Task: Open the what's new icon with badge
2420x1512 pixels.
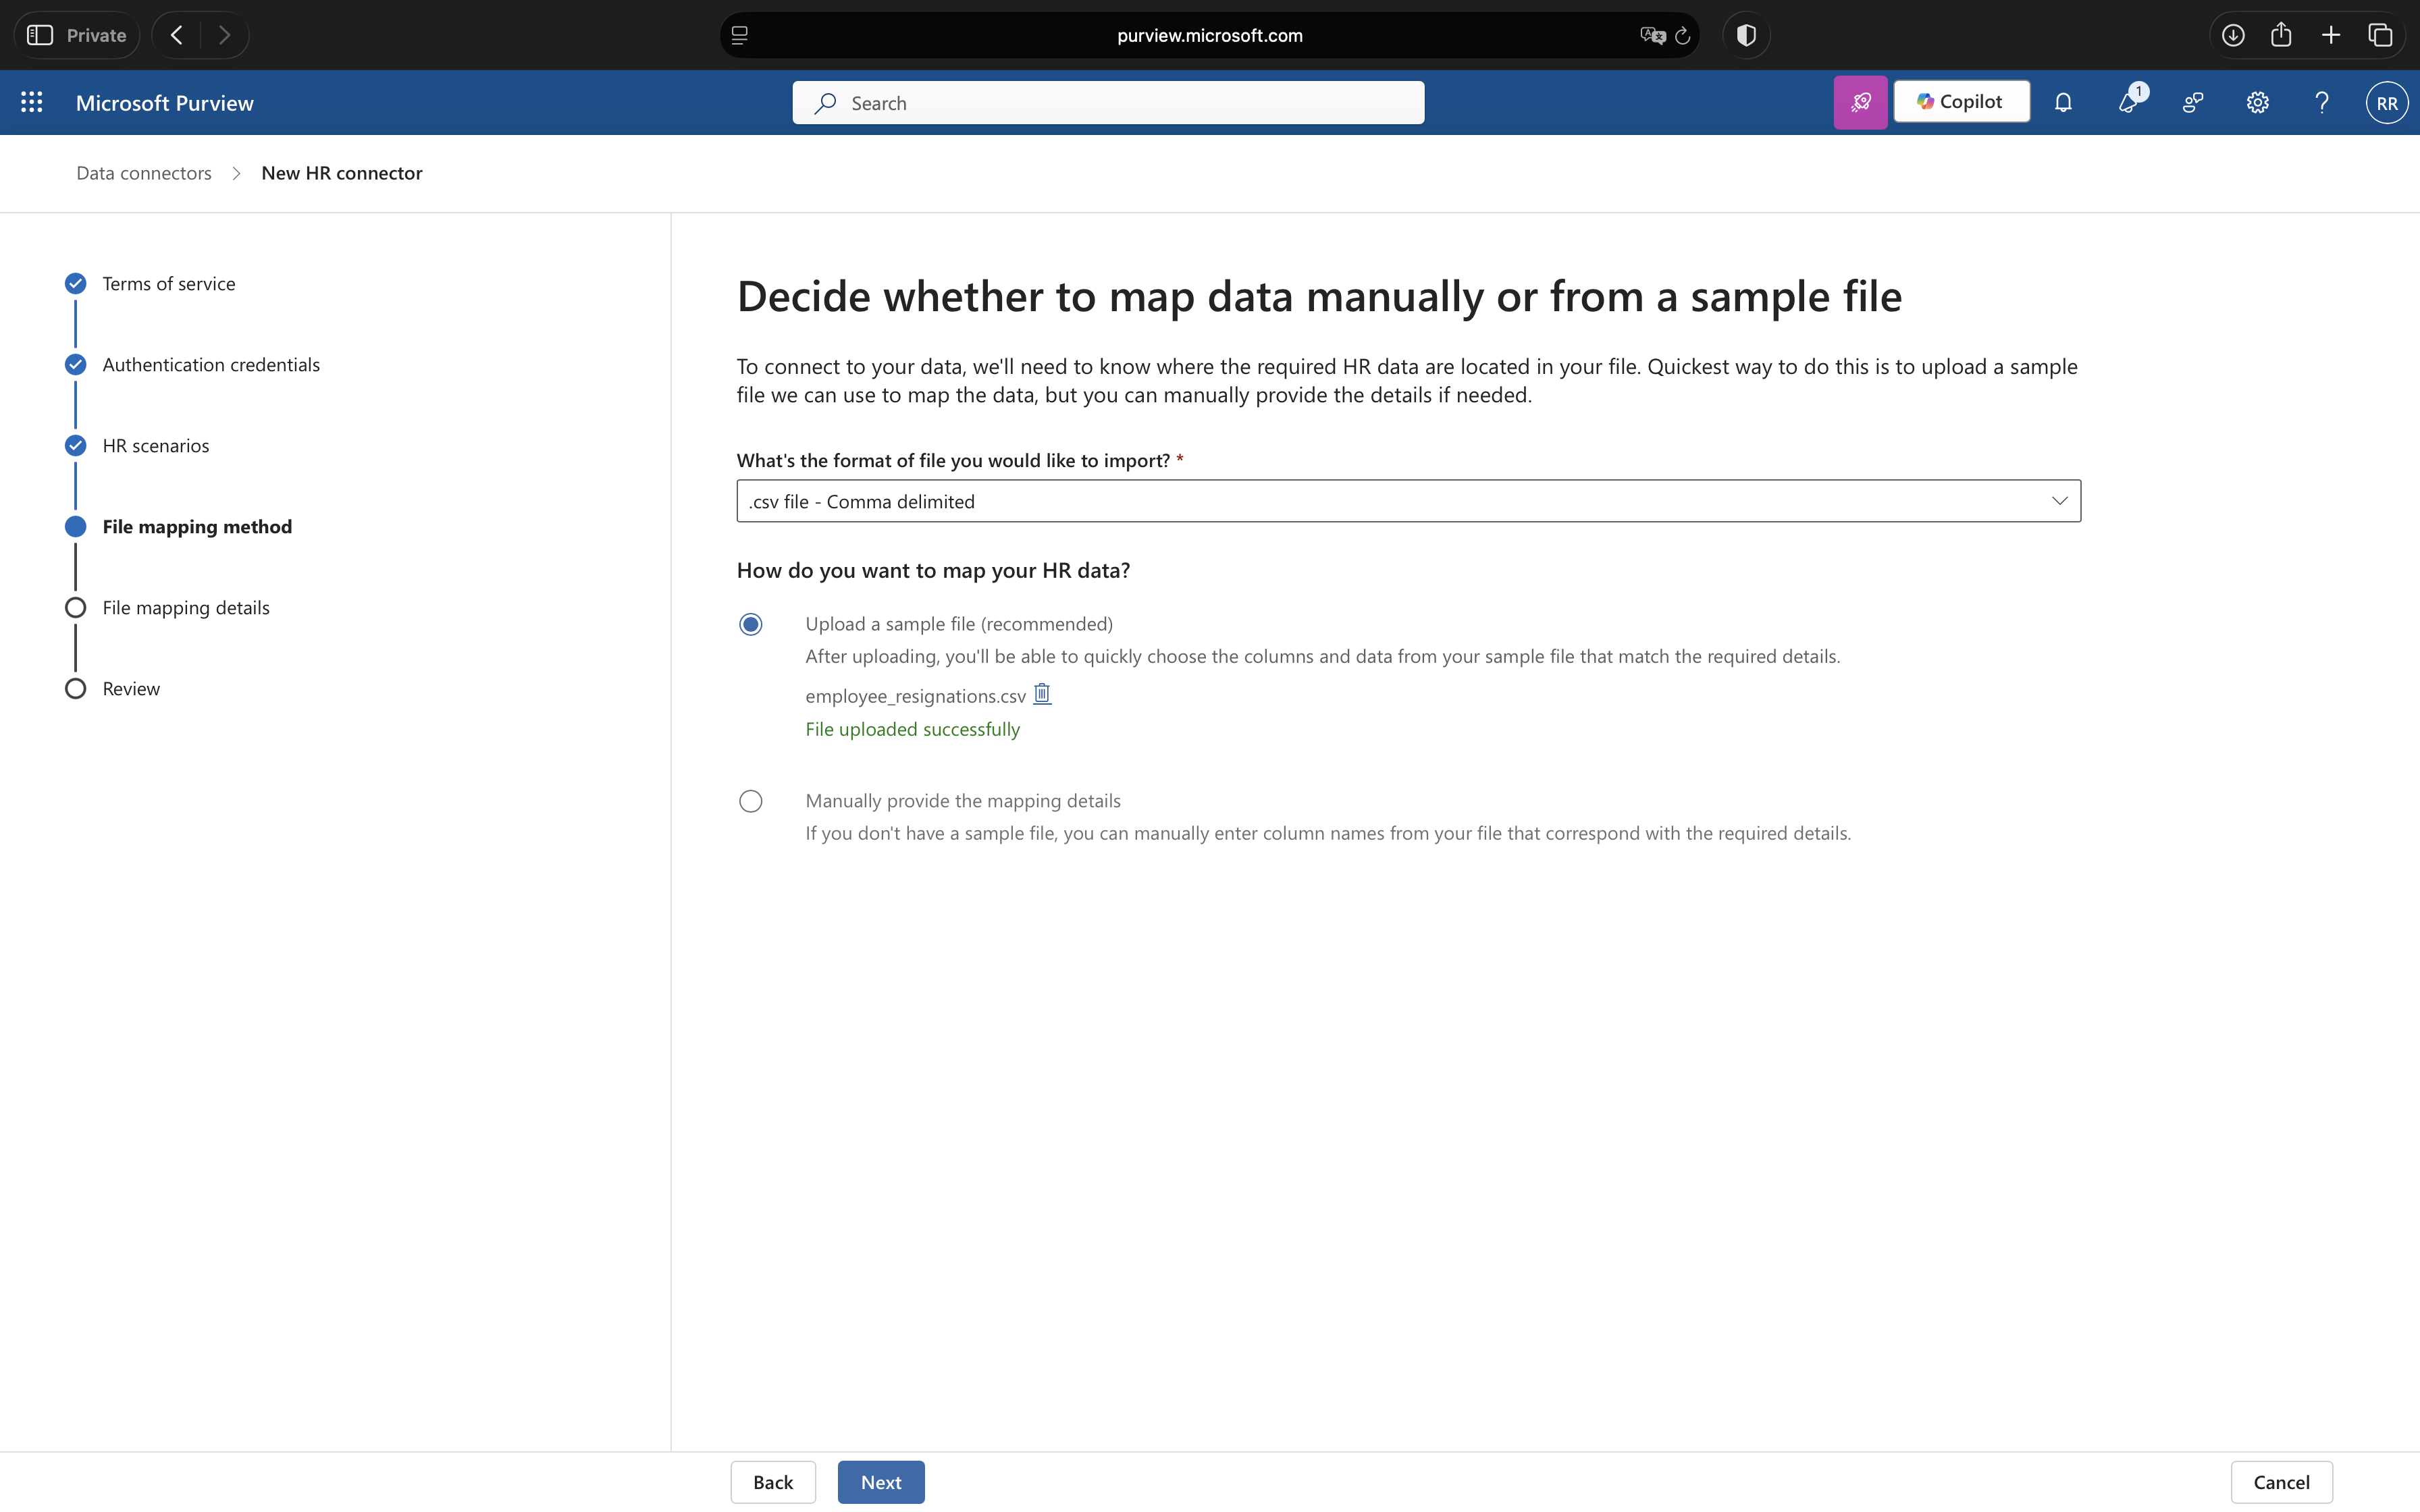Action: (2128, 102)
